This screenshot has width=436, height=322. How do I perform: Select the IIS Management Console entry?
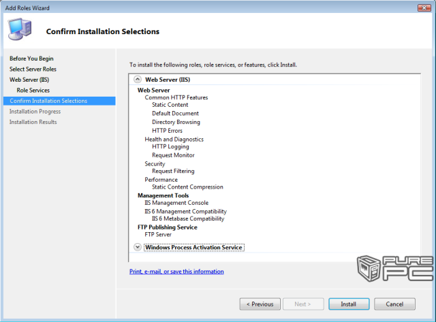coord(176,203)
